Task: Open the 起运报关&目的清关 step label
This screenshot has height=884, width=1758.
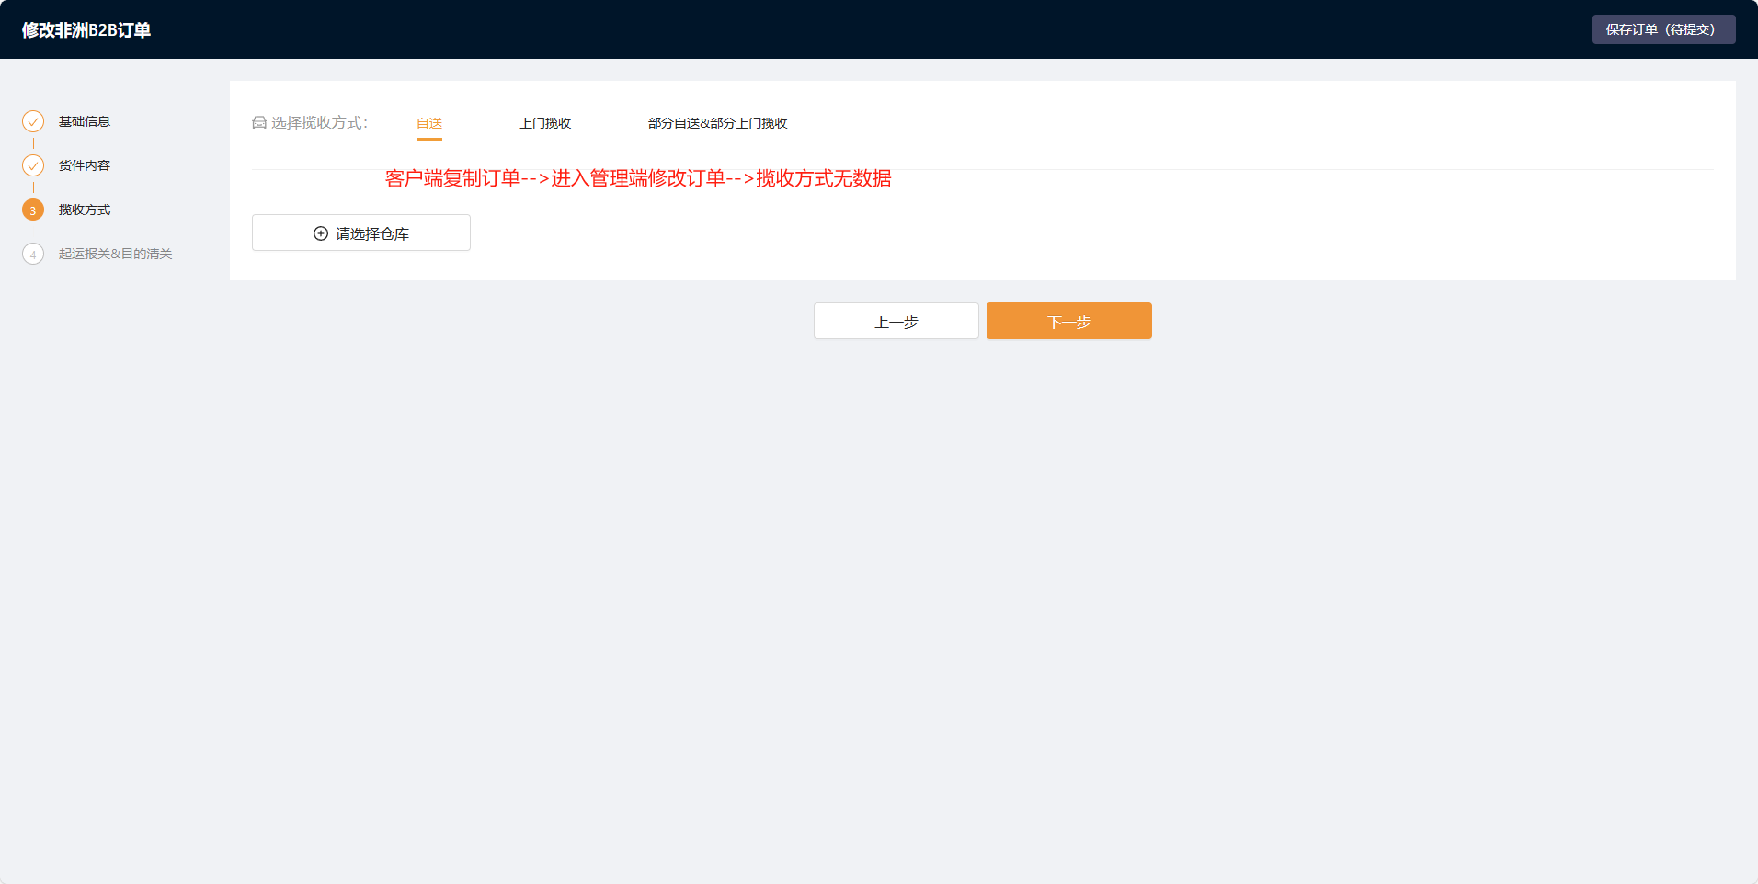Action: [x=115, y=254]
